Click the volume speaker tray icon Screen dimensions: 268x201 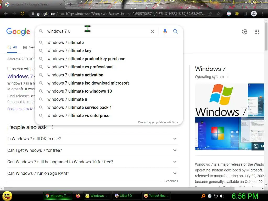pyautogui.click(x=222, y=196)
